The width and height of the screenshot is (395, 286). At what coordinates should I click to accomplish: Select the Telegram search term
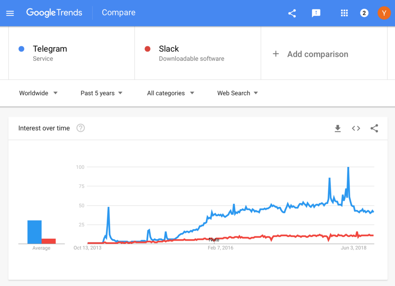(x=50, y=49)
